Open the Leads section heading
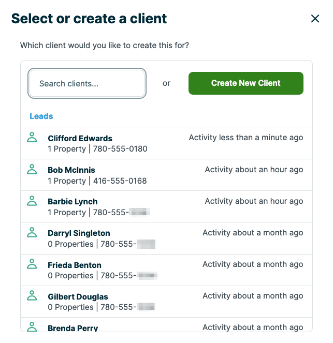This screenshot has width=333, height=343. click(41, 116)
